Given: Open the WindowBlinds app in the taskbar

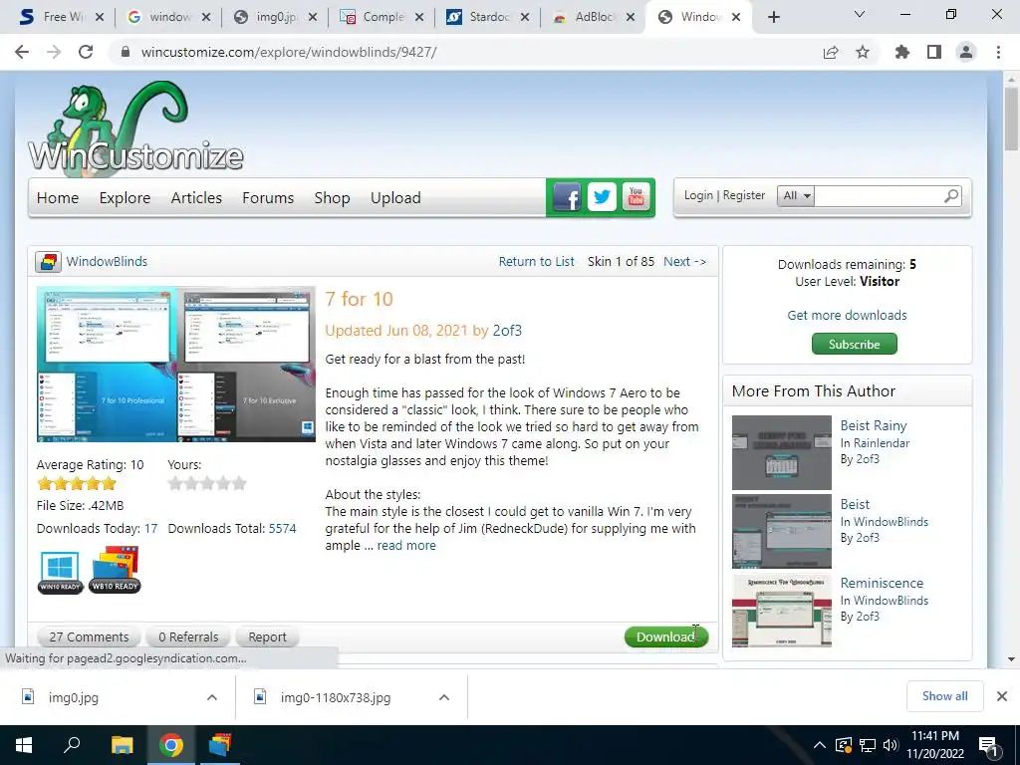Looking at the screenshot, I should pos(220,745).
